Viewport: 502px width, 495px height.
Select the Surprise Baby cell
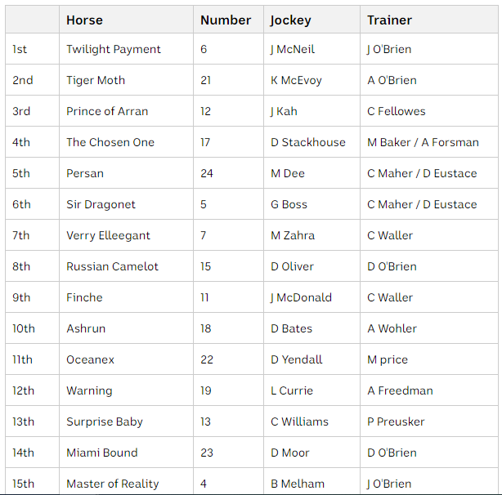point(105,421)
